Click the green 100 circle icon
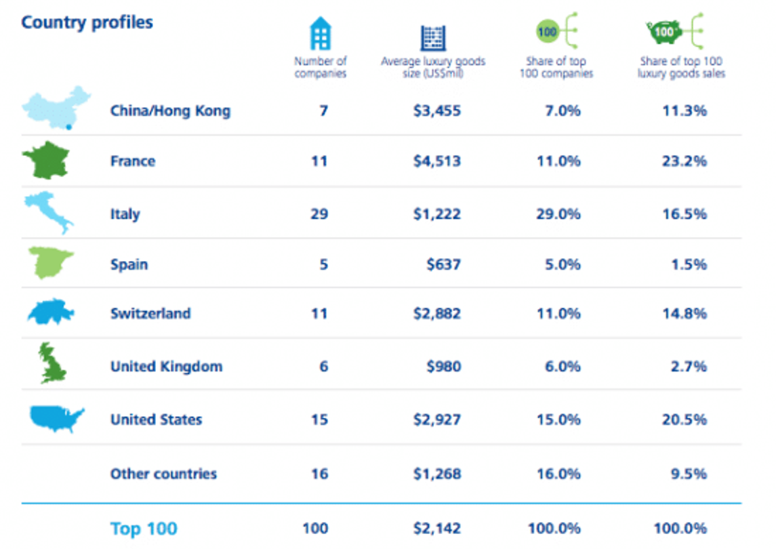This screenshot has height=549, width=776. pos(548,32)
